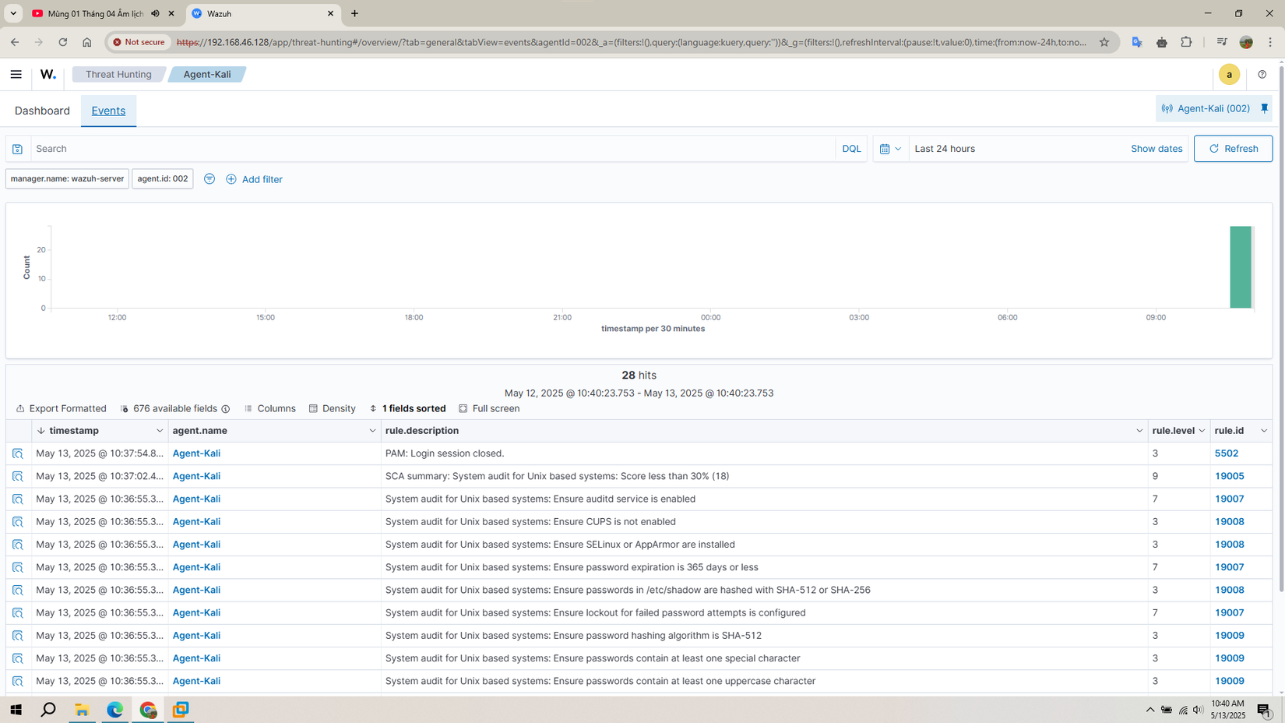Image resolution: width=1285 pixels, height=723 pixels.
Task: Open the Windows Start menu
Action: point(16,710)
